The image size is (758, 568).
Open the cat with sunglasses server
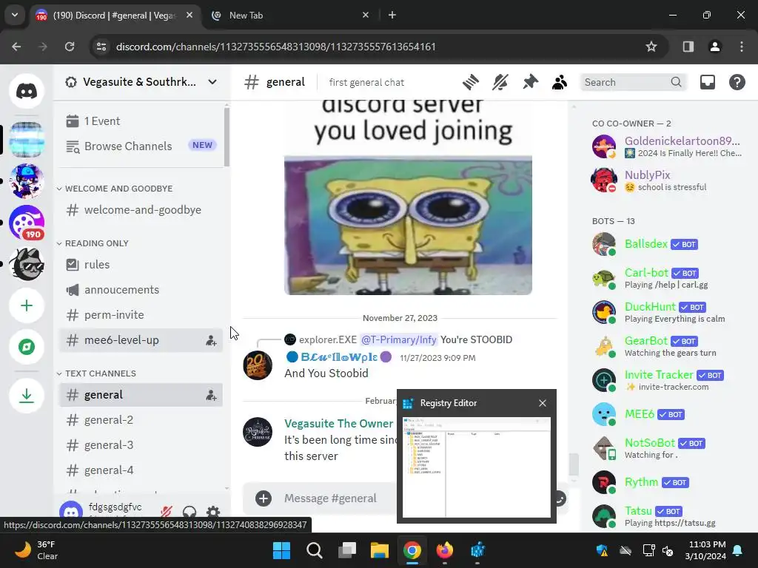(27, 264)
